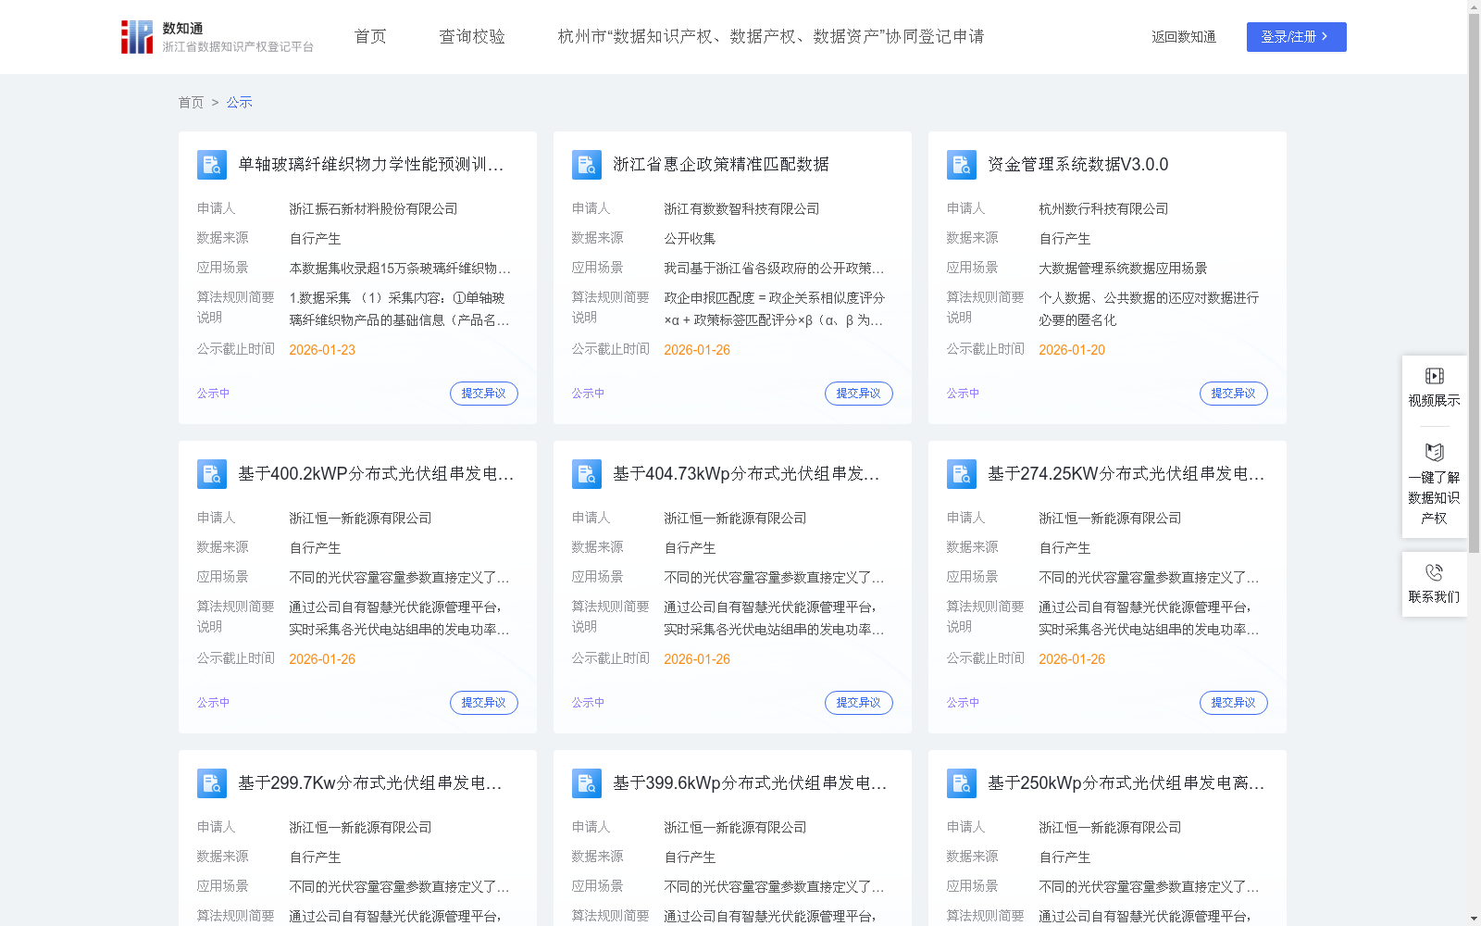Viewport: 1481px width, 926px height.
Task: Click applicant 杭州数行科技有限公司
Action: [x=1103, y=209]
